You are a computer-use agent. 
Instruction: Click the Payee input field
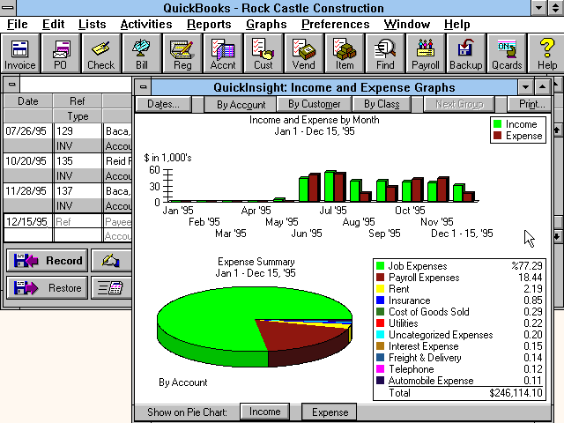pos(117,221)
